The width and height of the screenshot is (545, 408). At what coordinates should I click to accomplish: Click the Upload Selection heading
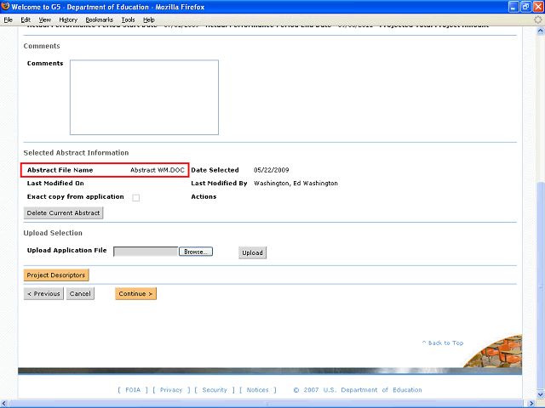[x=53, y=233]
